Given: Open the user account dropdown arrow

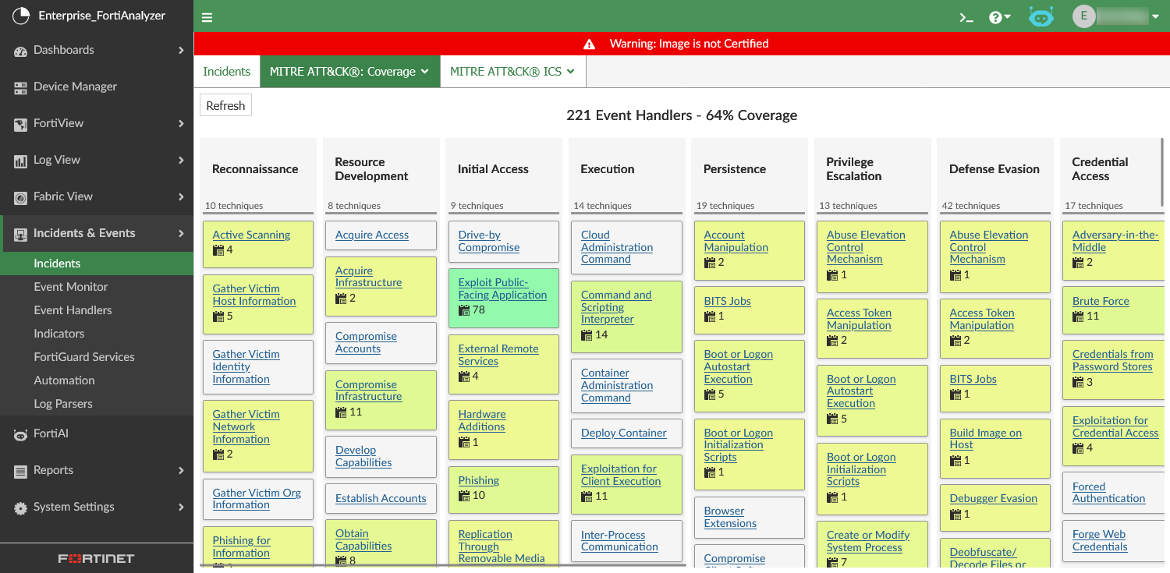Looking at the screenshot, I should click(x=1155, y=16).
